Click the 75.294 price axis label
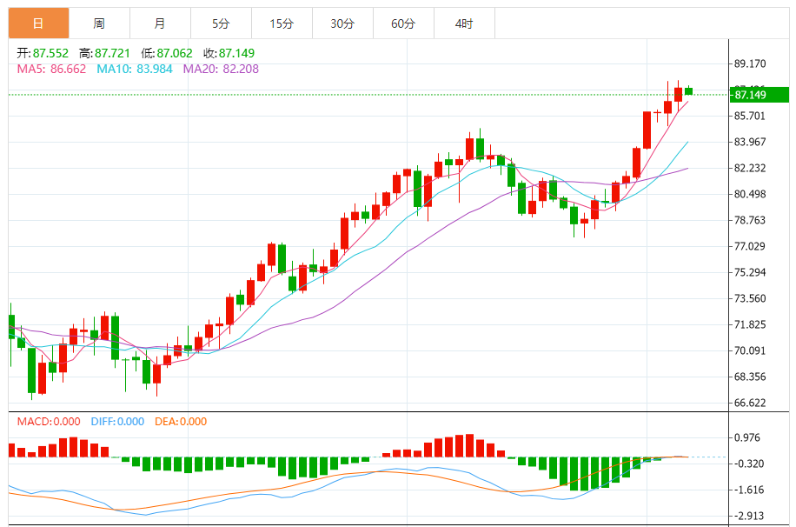Viewport: 796px width, 527px height. [x=750, y=272]
